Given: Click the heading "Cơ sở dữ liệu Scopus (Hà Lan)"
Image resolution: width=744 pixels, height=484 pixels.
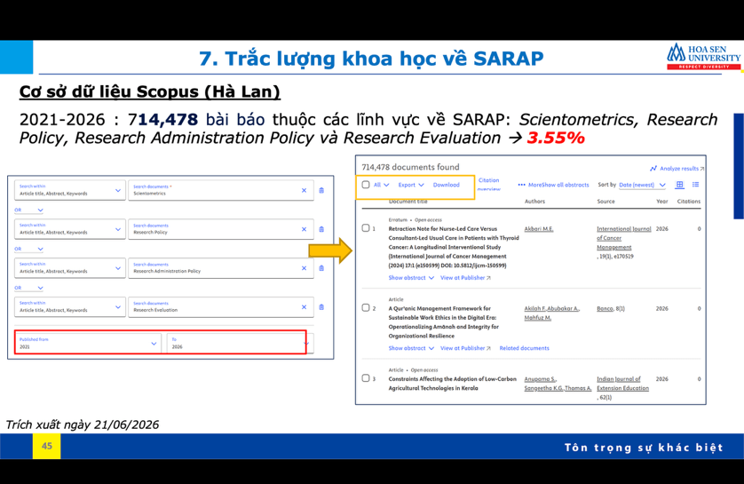Looking at the screenshot, I should click(149, 91).
